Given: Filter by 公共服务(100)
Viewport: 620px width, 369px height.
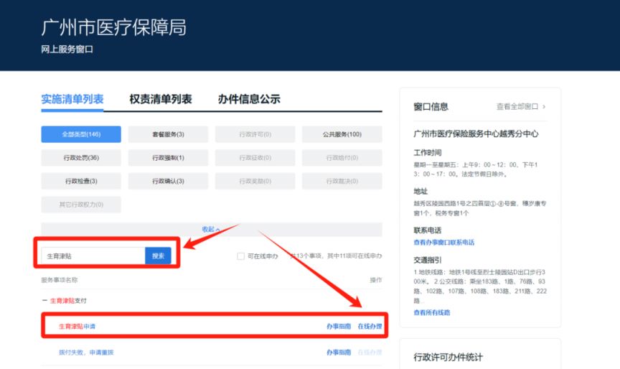Looking at the screenshot, I should 342,134.
